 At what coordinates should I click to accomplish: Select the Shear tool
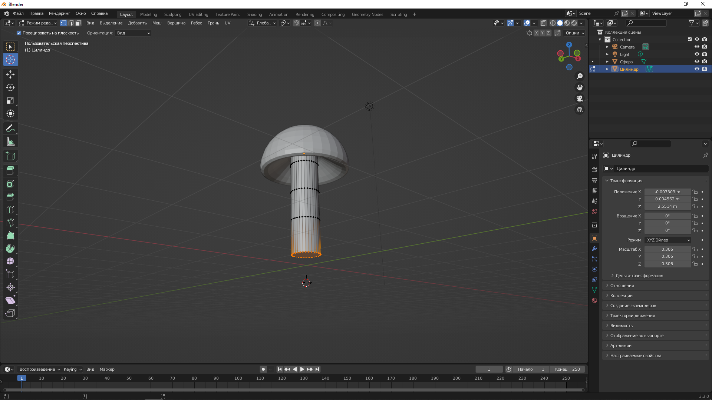click(10, 300)
